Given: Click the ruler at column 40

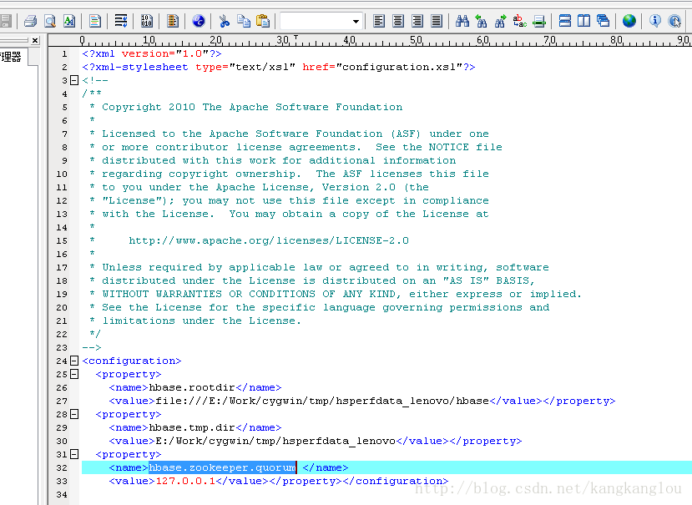Looking at the screenshot, I should [350, 40].
